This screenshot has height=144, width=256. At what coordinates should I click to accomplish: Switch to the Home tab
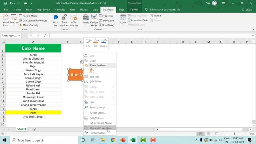click(18, 10)
